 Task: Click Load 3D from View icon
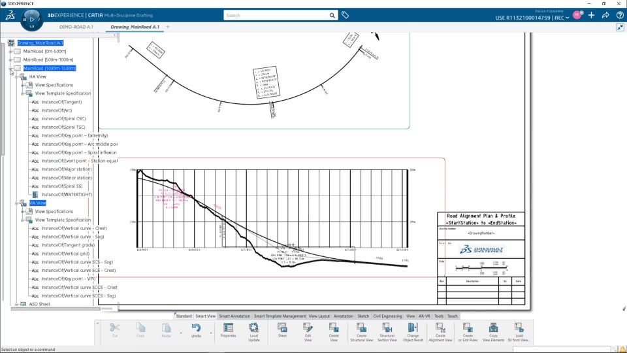[519, 328]
